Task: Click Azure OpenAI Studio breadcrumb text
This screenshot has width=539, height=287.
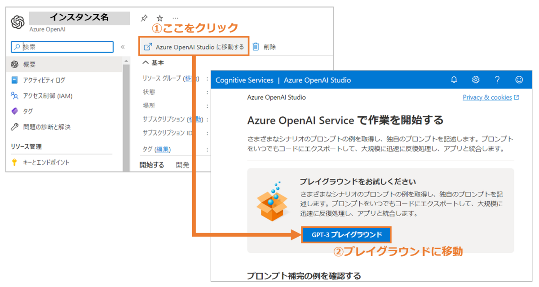Action: click(277, 97)
